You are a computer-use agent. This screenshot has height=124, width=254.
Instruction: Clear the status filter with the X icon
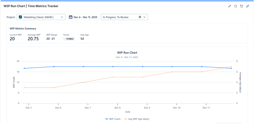(x=140, y=17)
